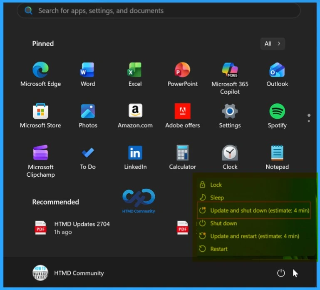
Task: Choose Update and restart option
Action: (253, 236)
